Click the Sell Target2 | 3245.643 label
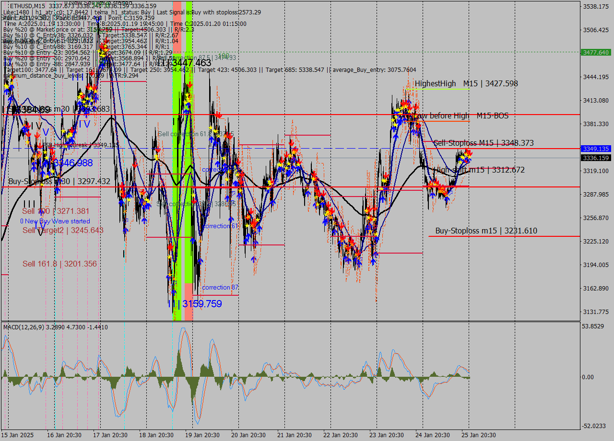This screenshot has width=614, height=441. point(63,230)
